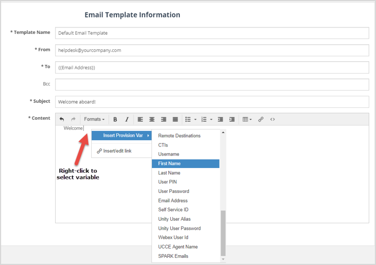Choose Insert/edit link from the context menu
The image size is (376, 265).
[x=117, y=150]
